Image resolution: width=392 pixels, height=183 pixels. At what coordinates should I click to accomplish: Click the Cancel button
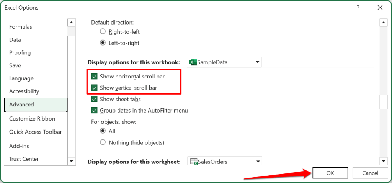(x=370, y=173)
